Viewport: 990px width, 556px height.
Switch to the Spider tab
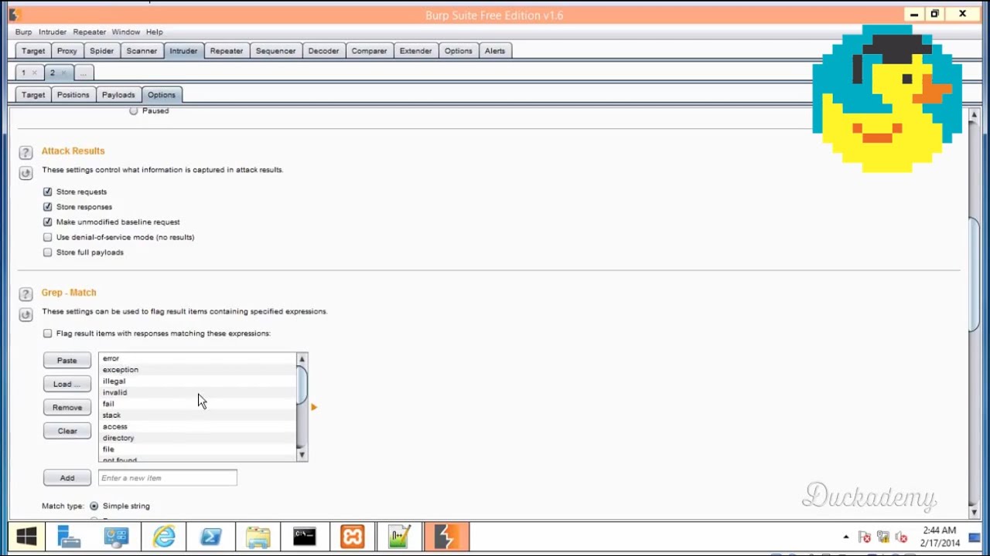coord(101,51)
